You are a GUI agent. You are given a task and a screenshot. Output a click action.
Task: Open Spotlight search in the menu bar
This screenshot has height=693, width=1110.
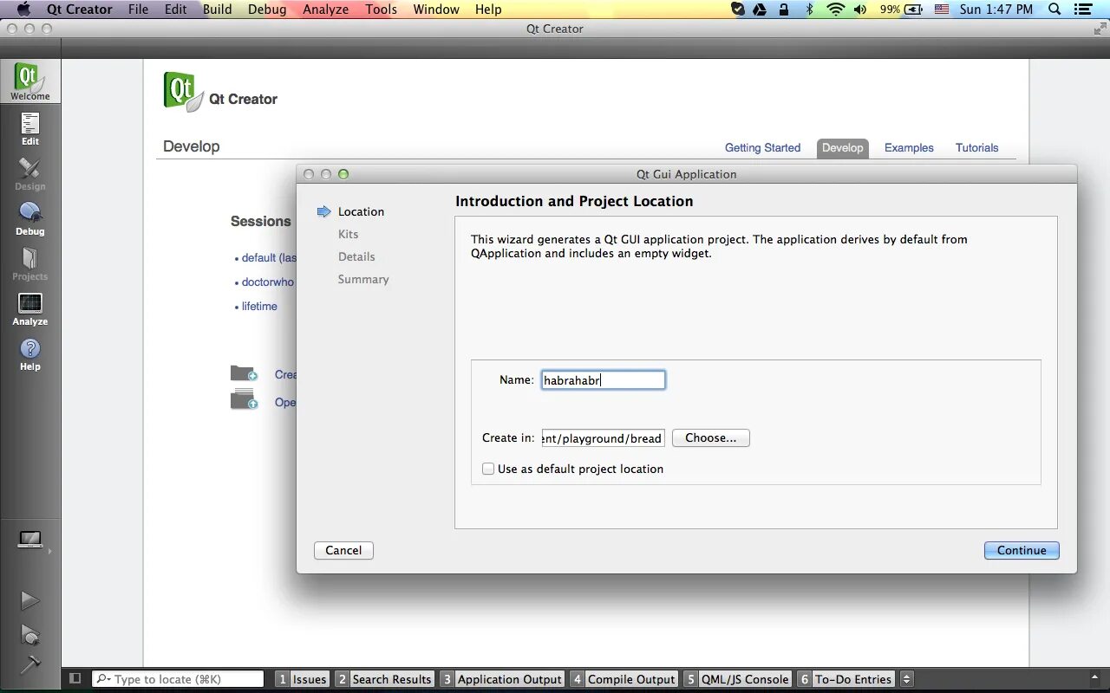pos(1054,10)
